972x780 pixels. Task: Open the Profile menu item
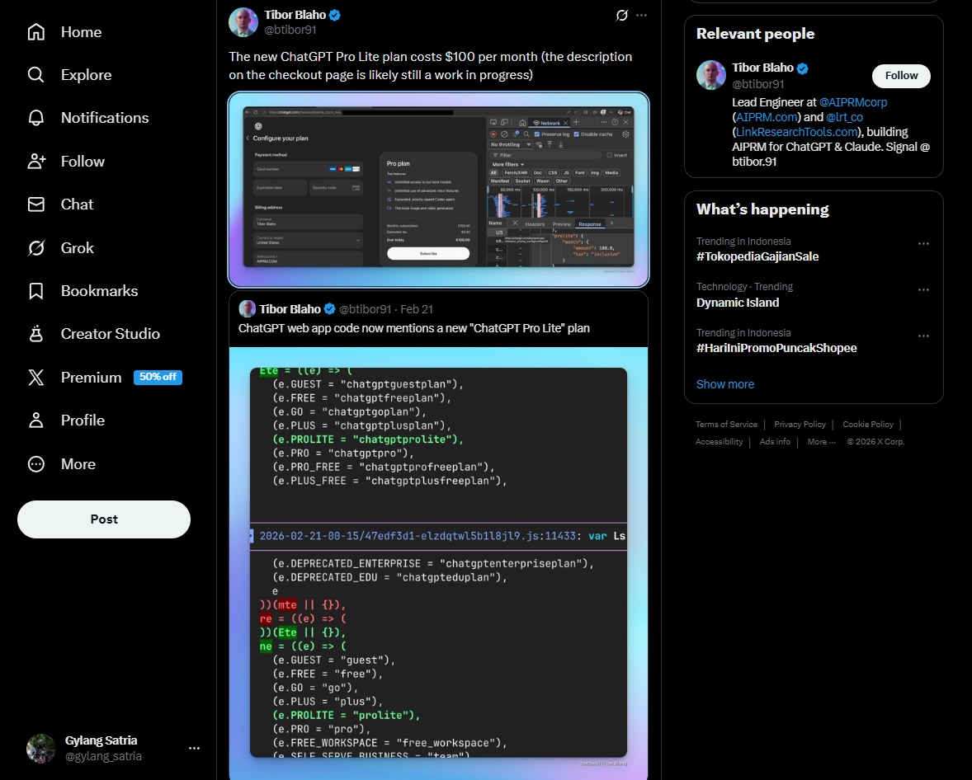(x=83, y=421)
